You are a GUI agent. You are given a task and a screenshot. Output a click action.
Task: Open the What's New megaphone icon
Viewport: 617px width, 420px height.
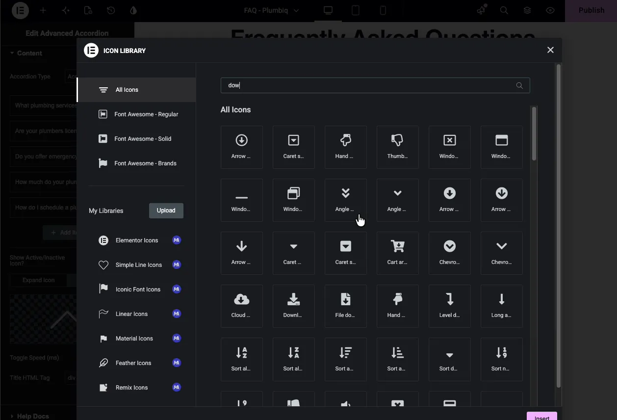(x=481, y=10)
